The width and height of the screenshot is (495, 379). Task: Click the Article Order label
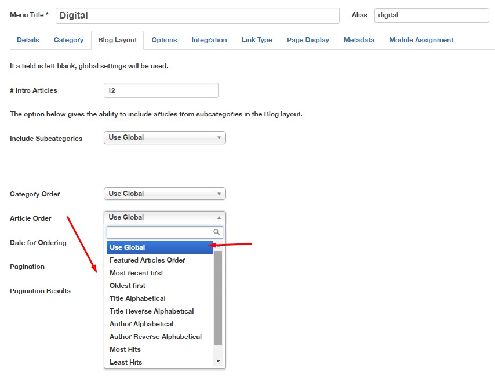31,218
